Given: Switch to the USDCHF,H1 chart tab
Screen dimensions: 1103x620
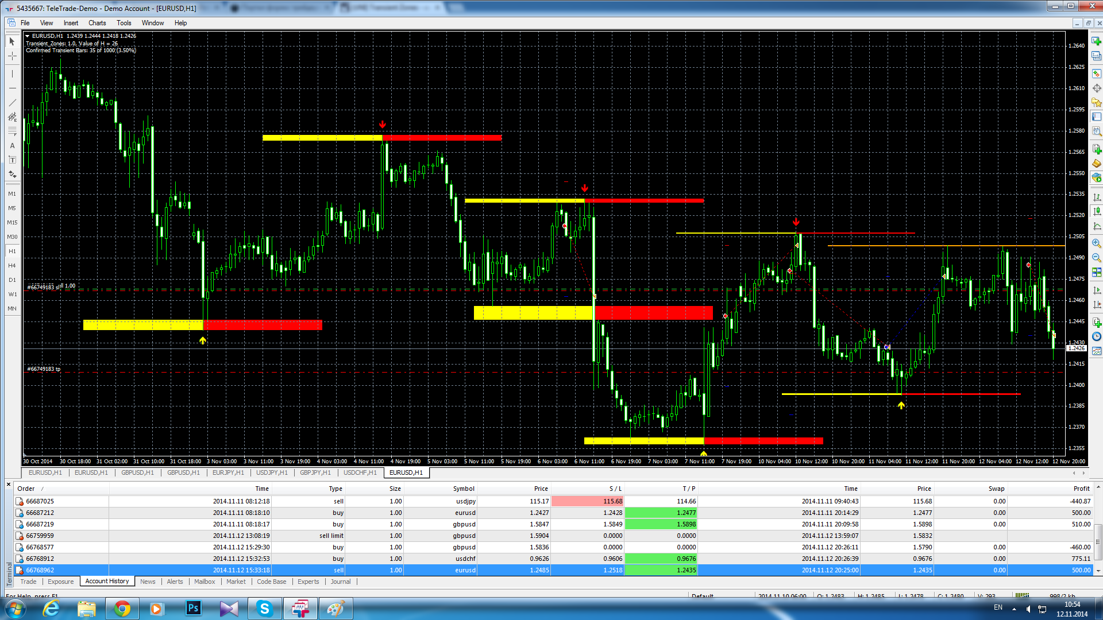Looking at the screenshot, I should click(360, 472).
